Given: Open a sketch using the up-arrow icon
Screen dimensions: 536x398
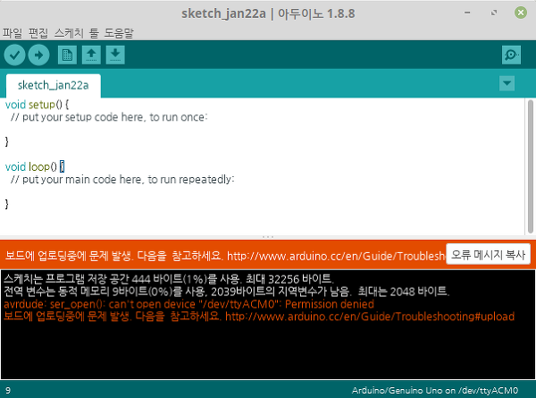Looking at the screenshot, I should tap(91, 55).
